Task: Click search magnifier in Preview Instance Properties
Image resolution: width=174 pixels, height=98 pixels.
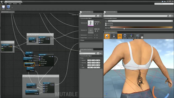Action: (168, 16)
